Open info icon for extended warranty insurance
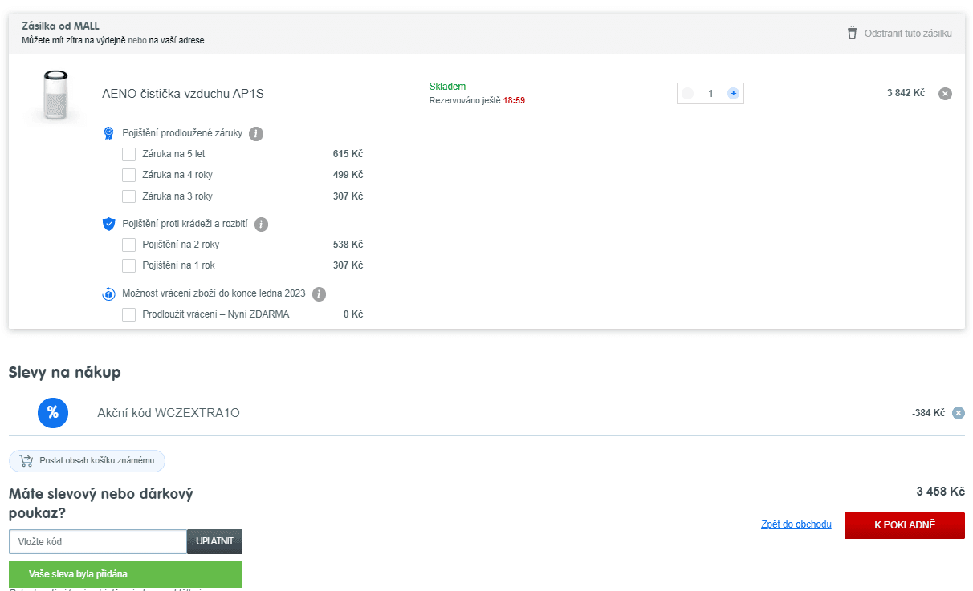Viewport: 973px width, 591px height. pyautogui.click(x=256, y=133)
